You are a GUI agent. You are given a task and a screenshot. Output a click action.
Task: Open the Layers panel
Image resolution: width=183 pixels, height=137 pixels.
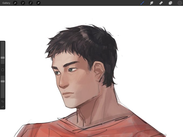pyautogui.click(x=170, y=3)
